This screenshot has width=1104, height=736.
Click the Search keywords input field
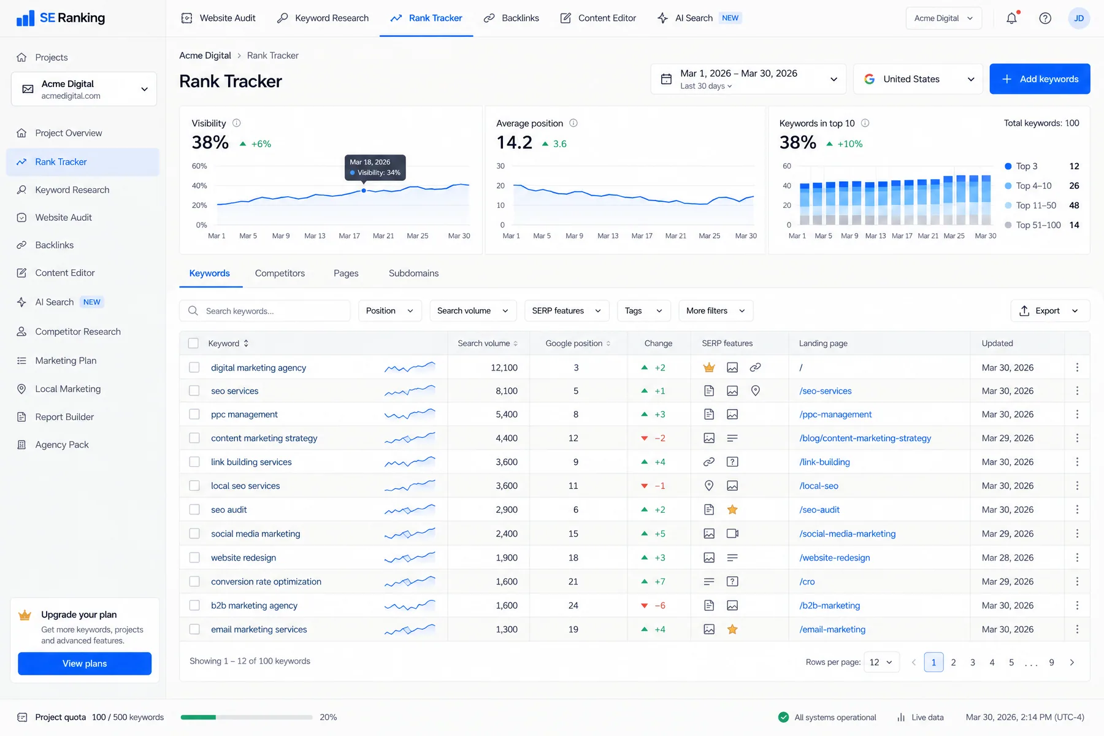point(265,311)
